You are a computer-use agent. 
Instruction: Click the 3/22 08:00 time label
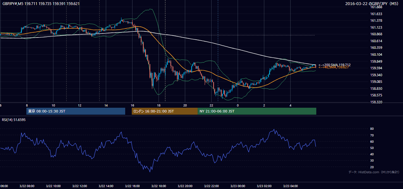point(26,186)
